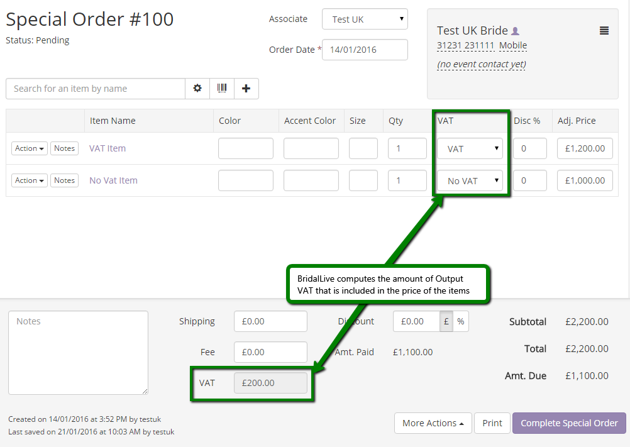The height and width of the screenshot is (447, 630).
Task: Click the customer phone number 31231 231111
Action: [x=465, y=45]
